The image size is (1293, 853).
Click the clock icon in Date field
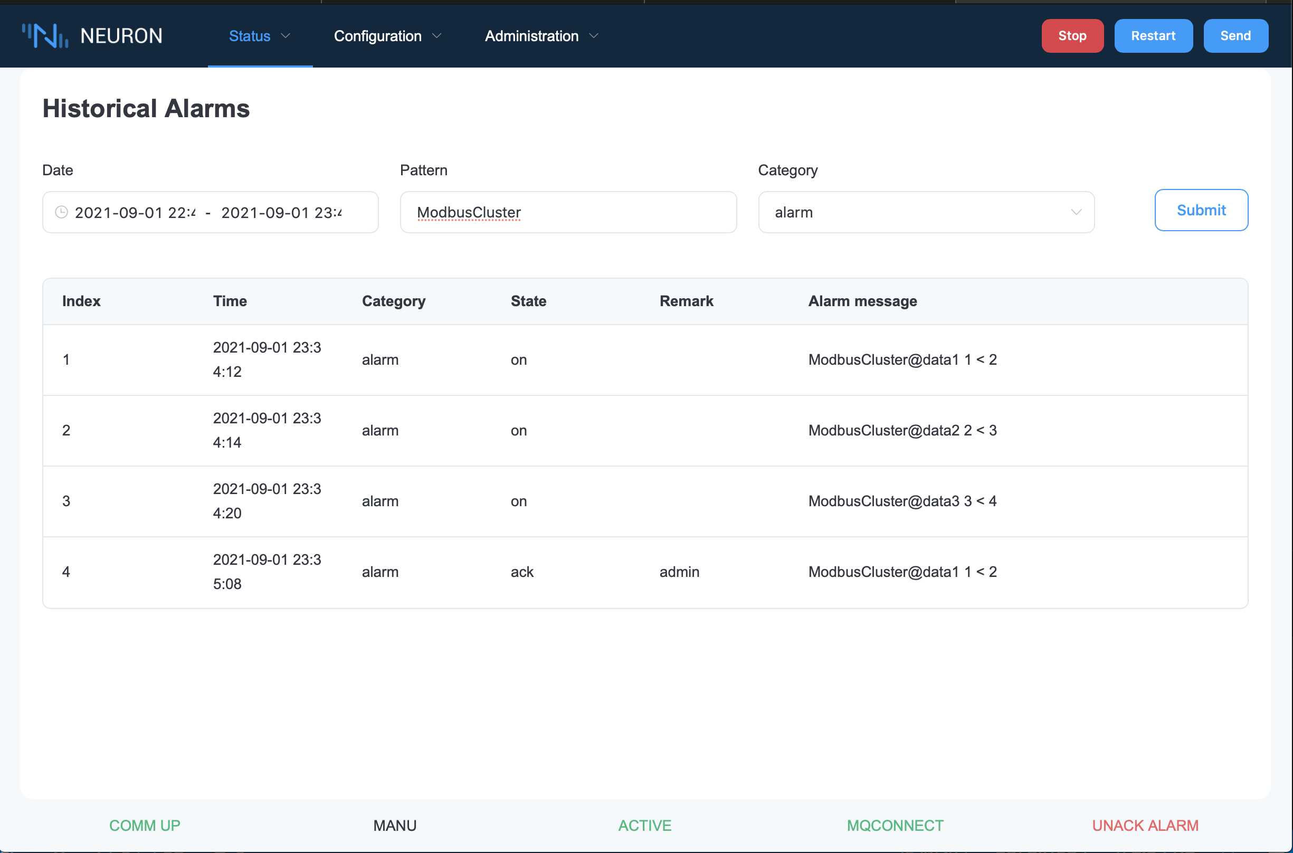pyautogui.click(x=61, y=212)
